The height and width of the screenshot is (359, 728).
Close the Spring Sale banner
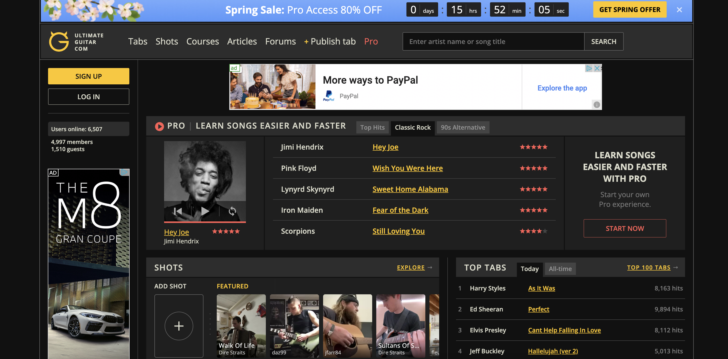coord(679,10)
